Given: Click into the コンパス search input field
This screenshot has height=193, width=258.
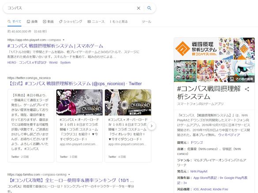Looking at the screenshot, I should pos(71,8).
